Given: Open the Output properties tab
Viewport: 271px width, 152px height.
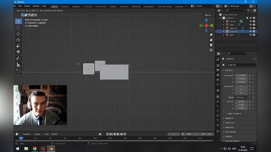Looking at the screenshot, I should point(218,70).
